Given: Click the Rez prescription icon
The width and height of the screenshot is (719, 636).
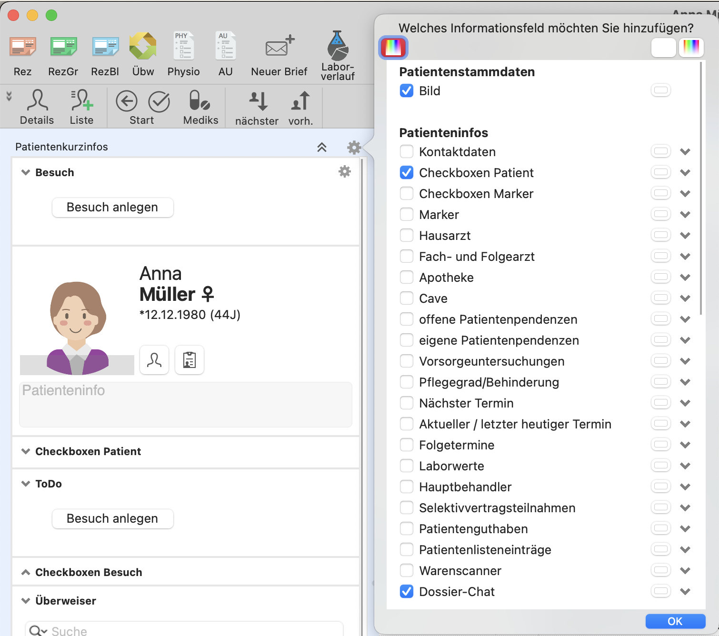Looking at the screenshot, I should click(x=22, y=48).
